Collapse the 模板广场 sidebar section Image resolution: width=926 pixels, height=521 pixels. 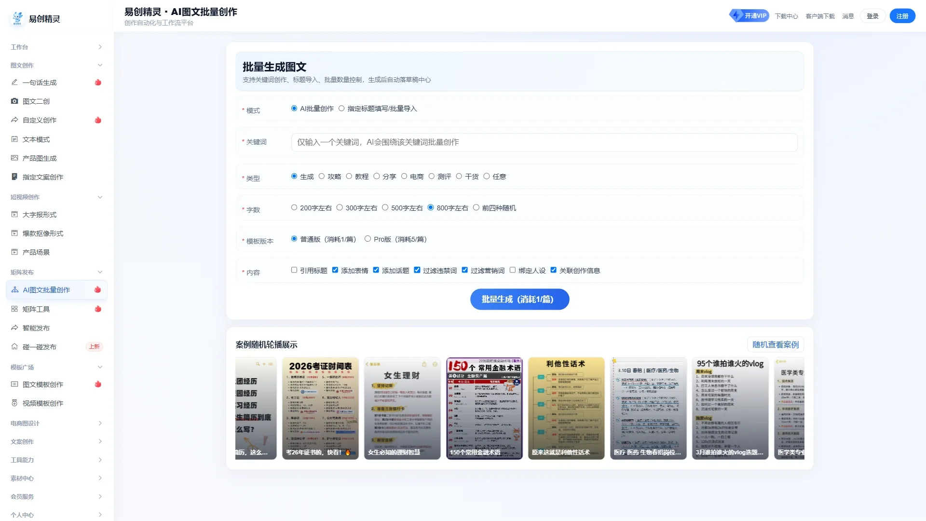pyautogui.click(x=57, y=367)
